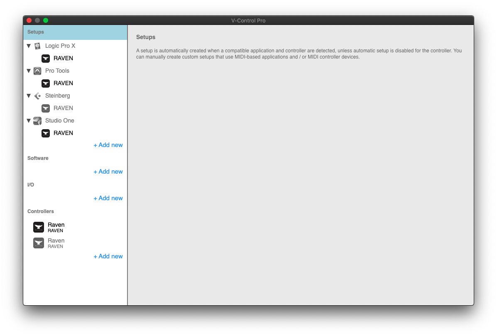This screenshot has width=497, height=336.
Task: Add new I/O entry
Action: (108, 198)
